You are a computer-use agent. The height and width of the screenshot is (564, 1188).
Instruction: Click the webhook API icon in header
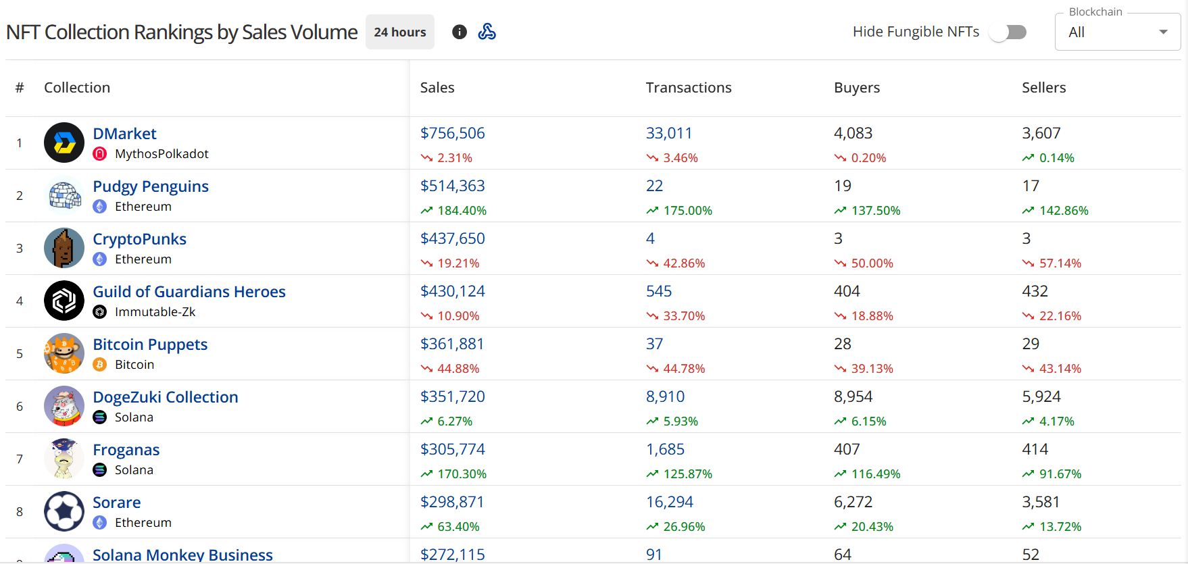[x=487, y=32]
